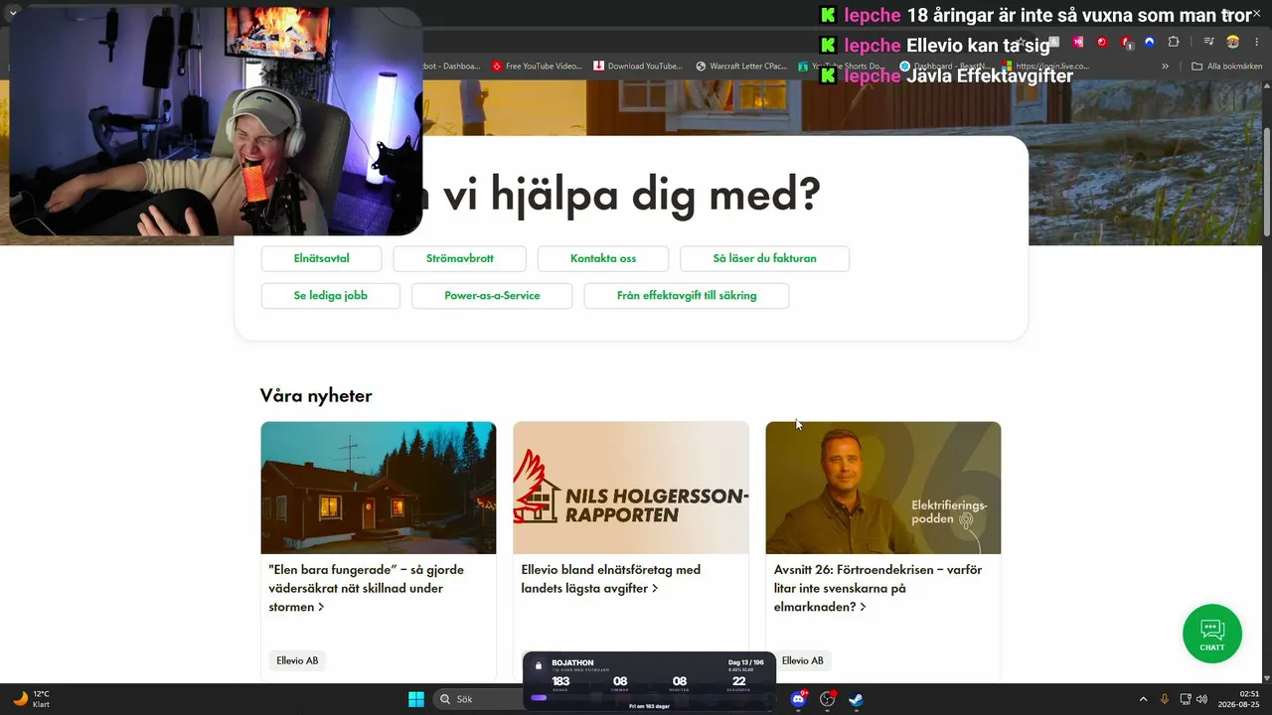
Task: Open Steam from the taskbar
Action: click(856, 699)
